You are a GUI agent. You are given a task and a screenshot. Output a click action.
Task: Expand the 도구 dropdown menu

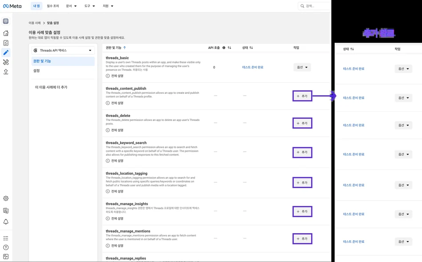(89, 6)
